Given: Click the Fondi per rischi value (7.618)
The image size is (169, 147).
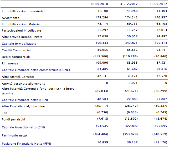Looking at the screenshot, I should pos(101,119).
